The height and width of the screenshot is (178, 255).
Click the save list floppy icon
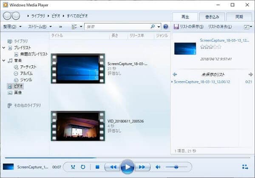click(x=176, y=26)
